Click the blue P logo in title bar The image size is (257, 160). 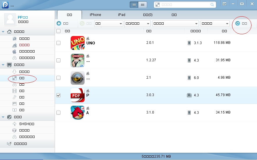pyautogui.click(x=5, y=5)
